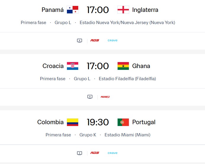Click the 19:30 kickoff time
Screen dimensions: 205x164
(98, 122)
